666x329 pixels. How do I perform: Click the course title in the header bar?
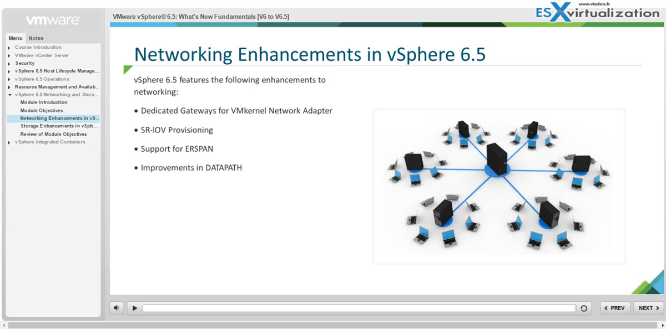pyautogui.click(x=201, y=17)
